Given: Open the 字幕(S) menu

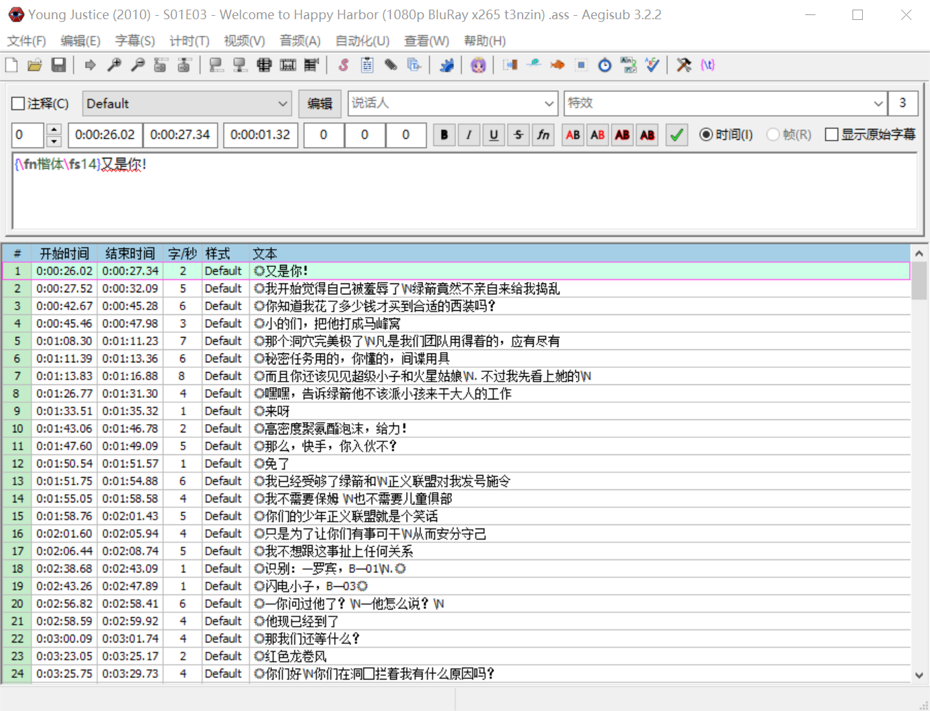Looking at the screenshot, I should tap(135, 41).
